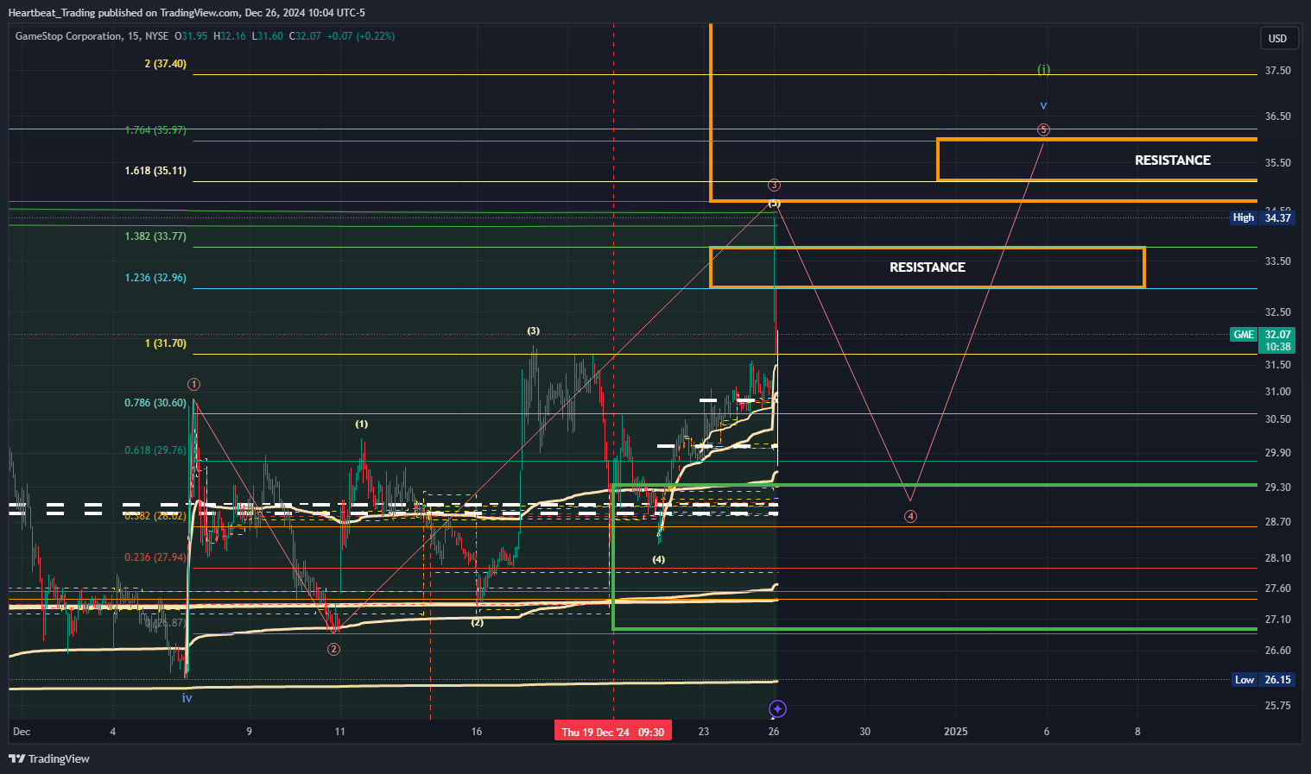Click the +0.07 (+0.22%) change value
The height and width of the screenshot is (774, 1311).
point(361,36)
